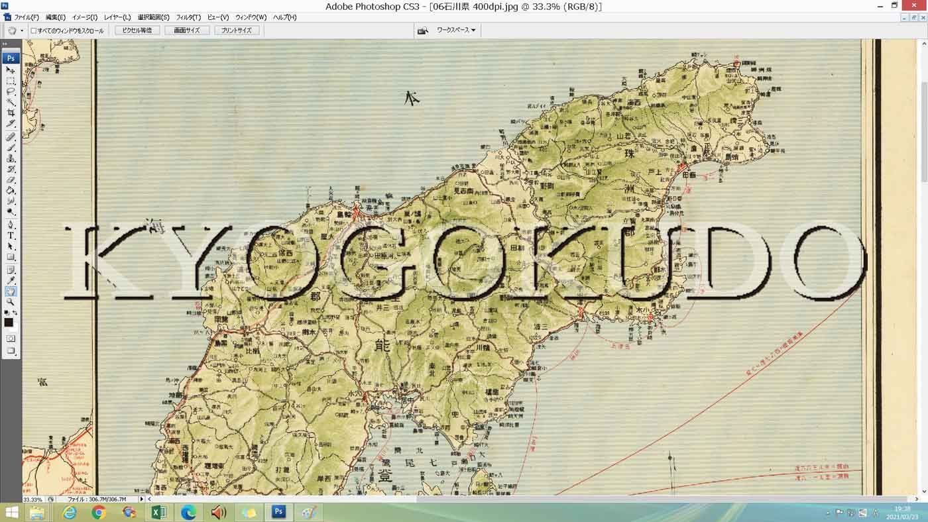
Task: Show hidden system tray icons
Action: pos(827,513)
